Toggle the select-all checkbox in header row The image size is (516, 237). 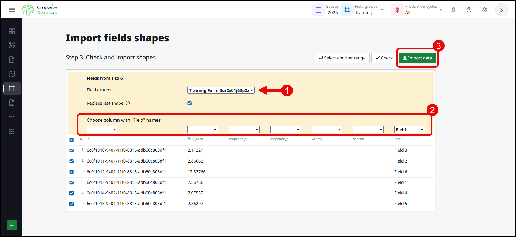tap(71, 140)
